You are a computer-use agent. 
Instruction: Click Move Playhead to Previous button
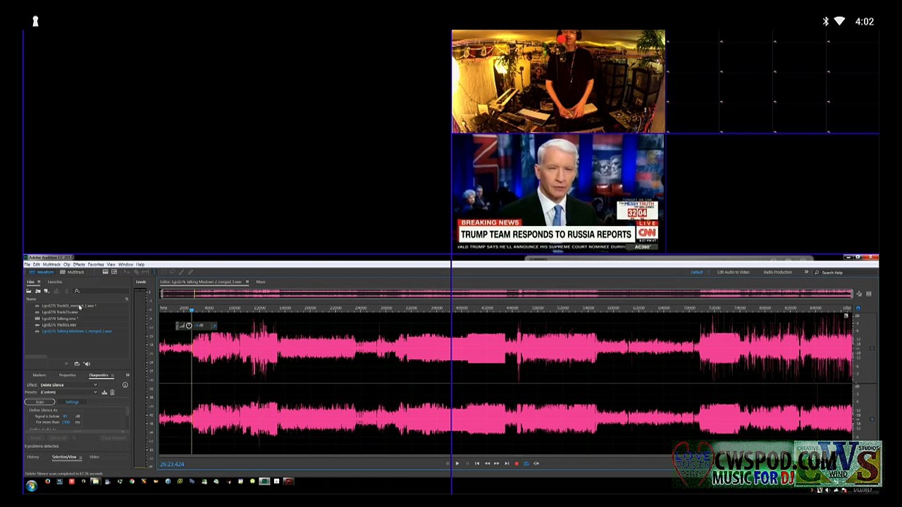[x=476, y=463]
